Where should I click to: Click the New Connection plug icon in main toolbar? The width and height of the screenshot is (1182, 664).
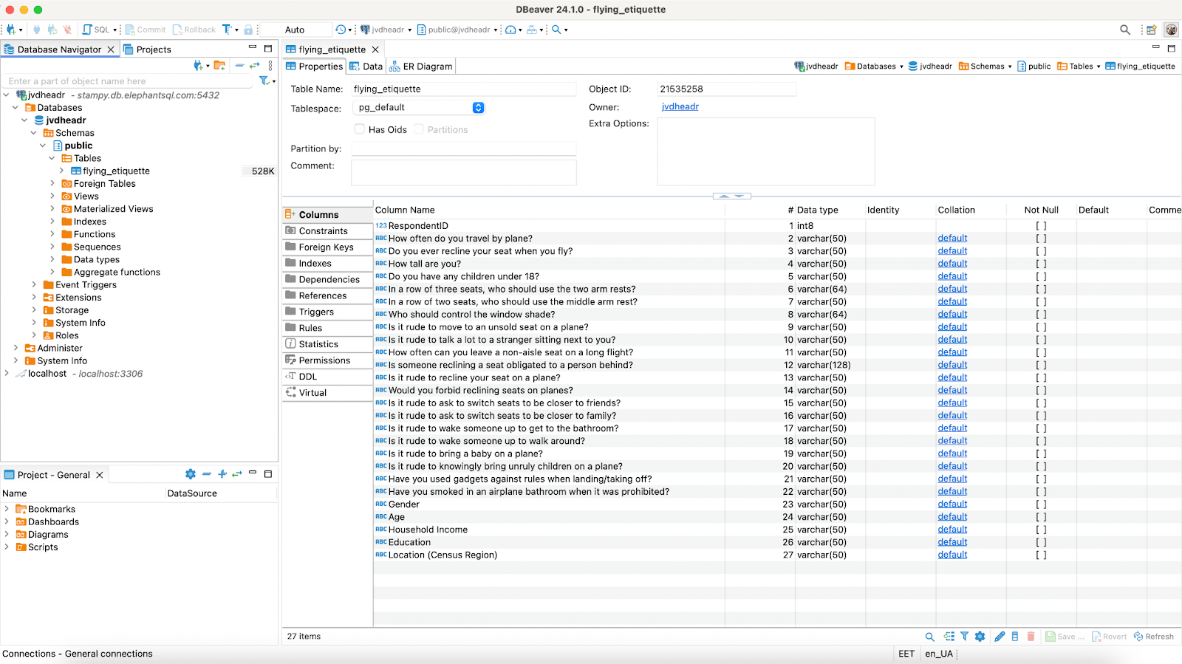(11, 30)
